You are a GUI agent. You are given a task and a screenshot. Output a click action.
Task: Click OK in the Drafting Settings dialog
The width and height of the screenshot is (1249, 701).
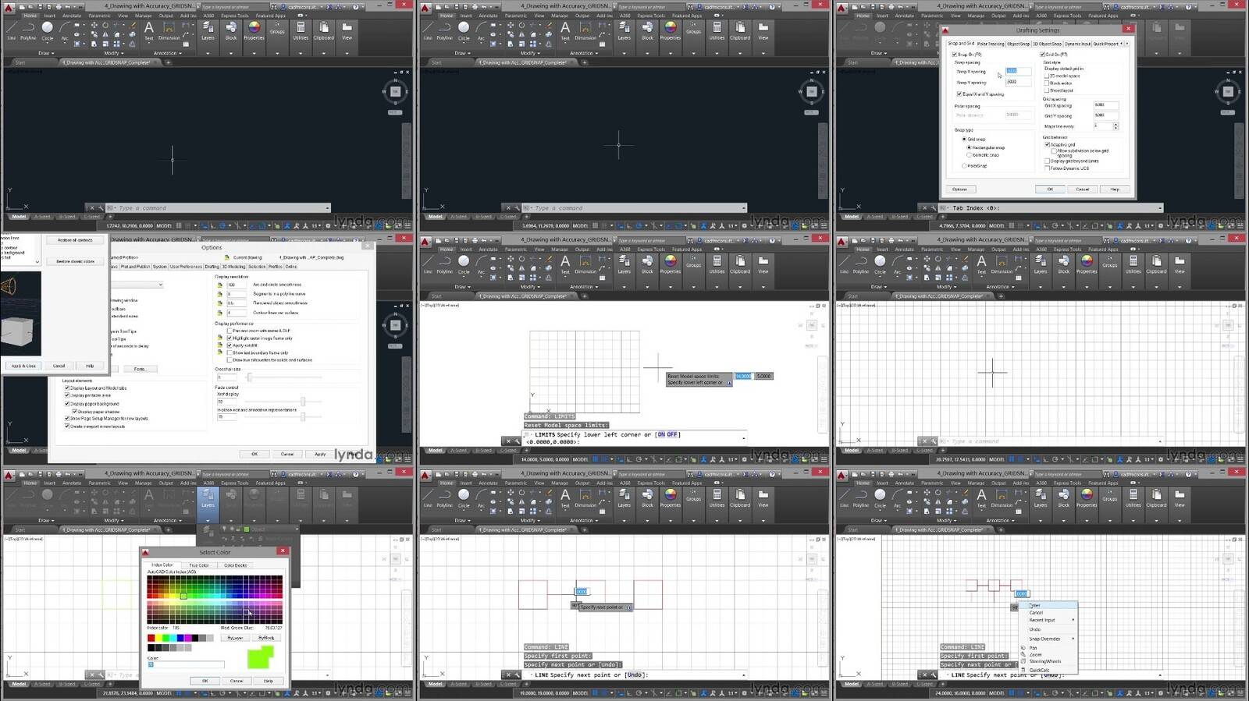coord(1050,189)
